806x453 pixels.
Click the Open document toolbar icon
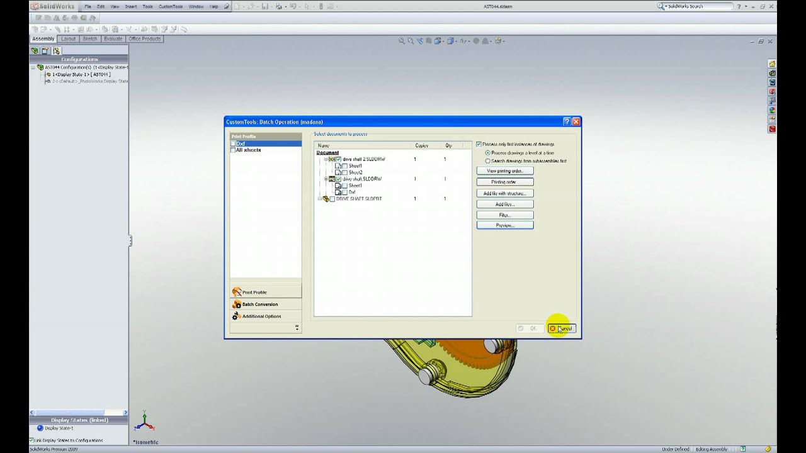(x=251, y=6)
